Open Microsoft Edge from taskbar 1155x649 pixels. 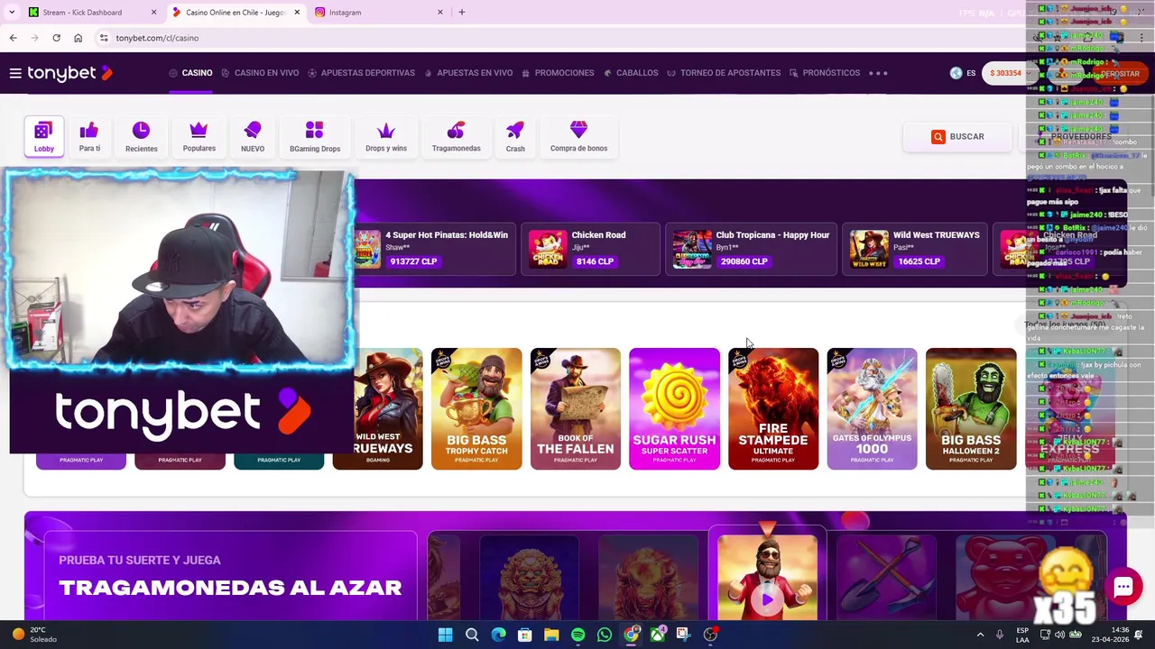click(498, 635)
